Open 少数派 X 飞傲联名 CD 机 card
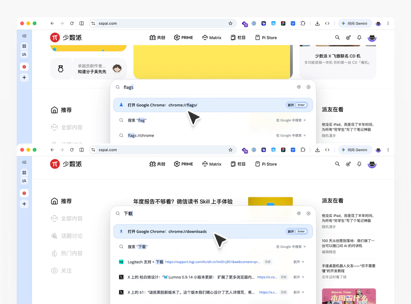Image resolution: width=411 pixels, height=304 pixels. point(338,62)
